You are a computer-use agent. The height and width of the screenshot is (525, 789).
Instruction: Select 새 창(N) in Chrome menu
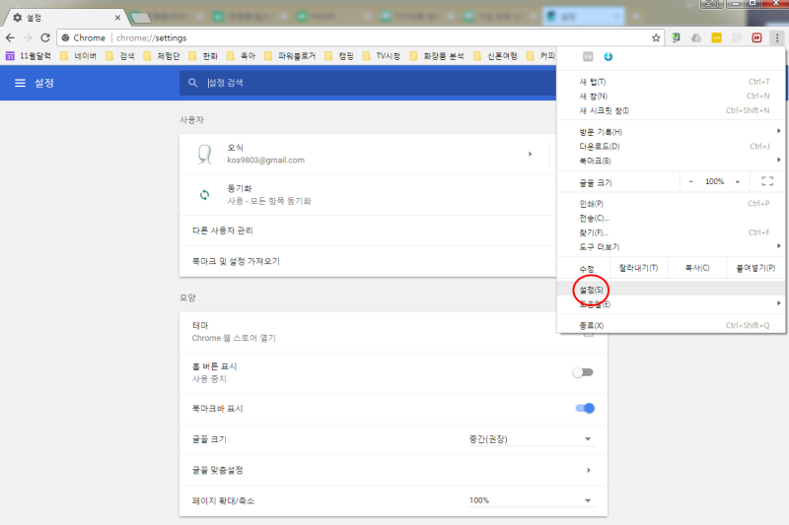(x=671, y=96)
